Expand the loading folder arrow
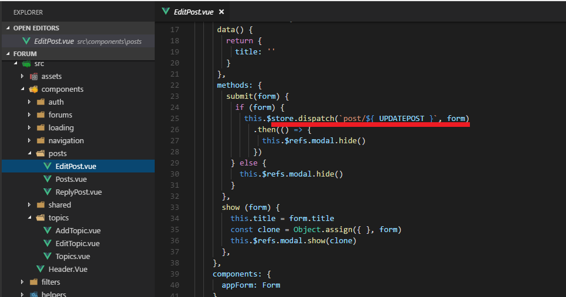This screenshot has width=566, height=297. click(29, 127)
